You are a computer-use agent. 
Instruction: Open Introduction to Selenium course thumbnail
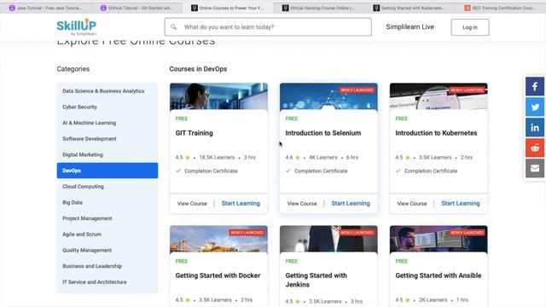click(328, 96)
